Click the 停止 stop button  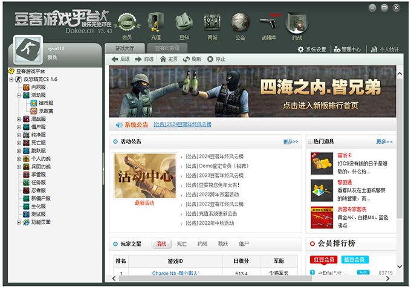[x=216, y=59]
